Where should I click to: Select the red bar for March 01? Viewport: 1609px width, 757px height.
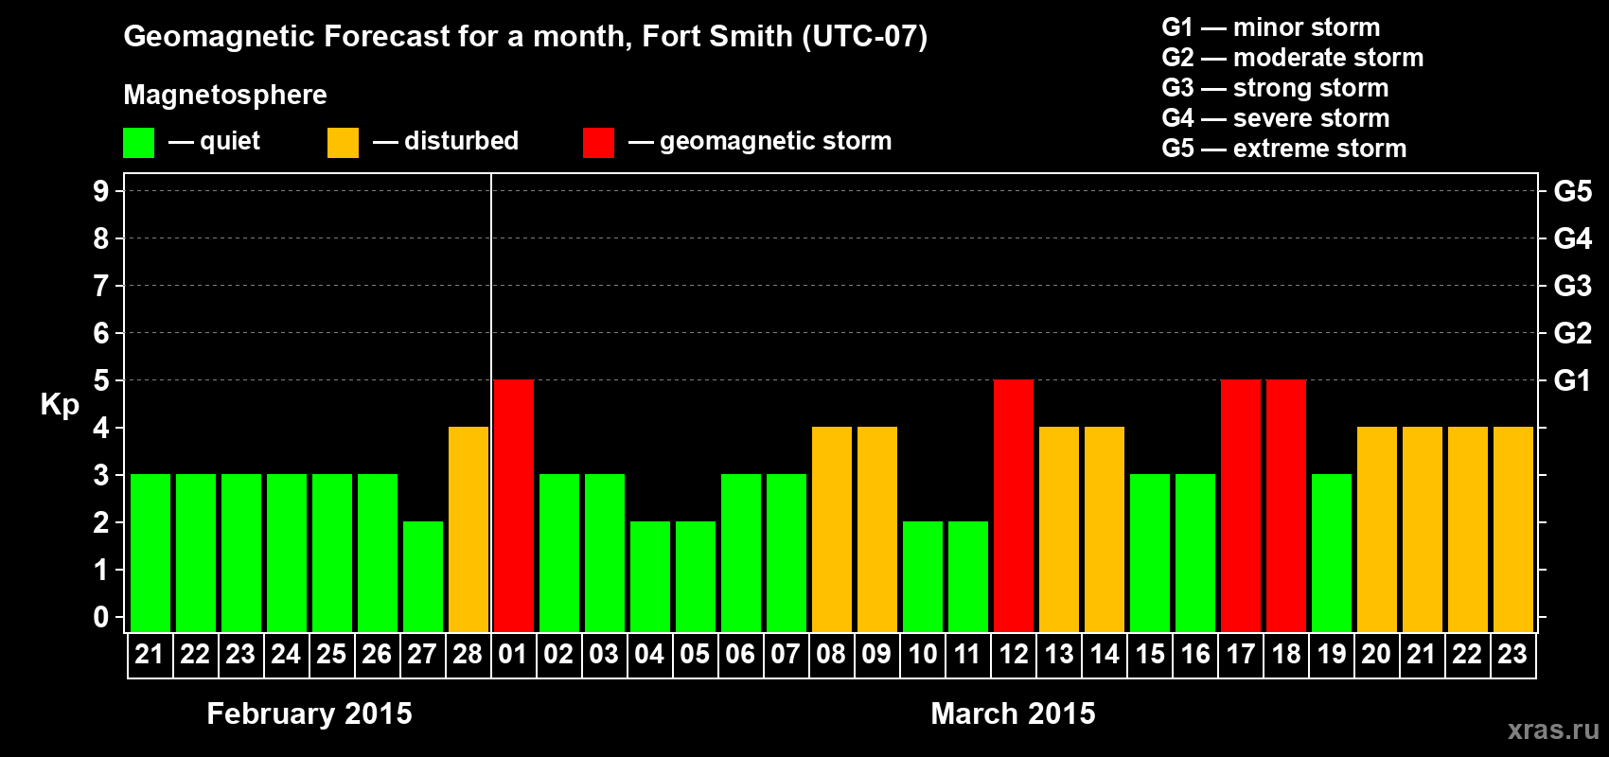(514, 506)
